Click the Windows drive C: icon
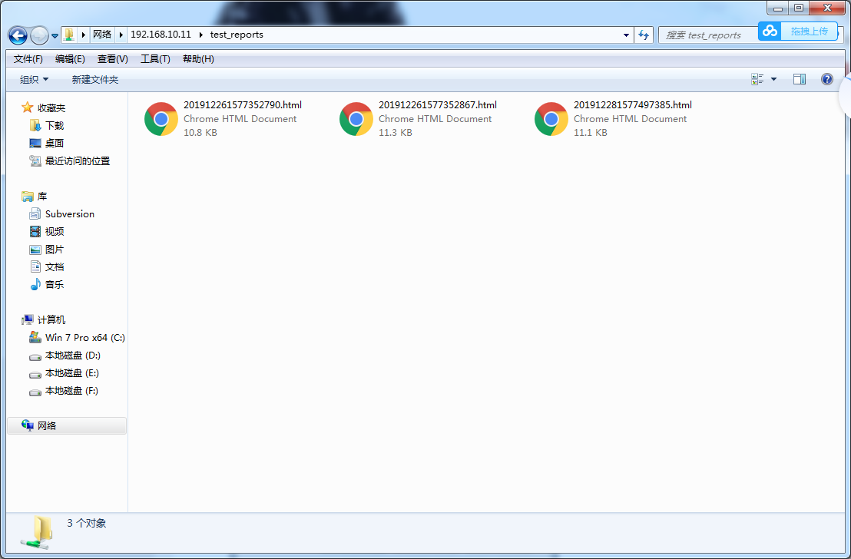 [x=35, y=337]
